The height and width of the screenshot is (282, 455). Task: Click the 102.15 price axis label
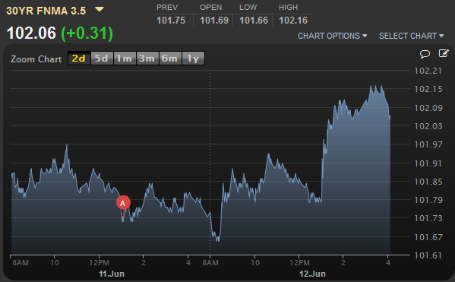(x=428, y=89)
